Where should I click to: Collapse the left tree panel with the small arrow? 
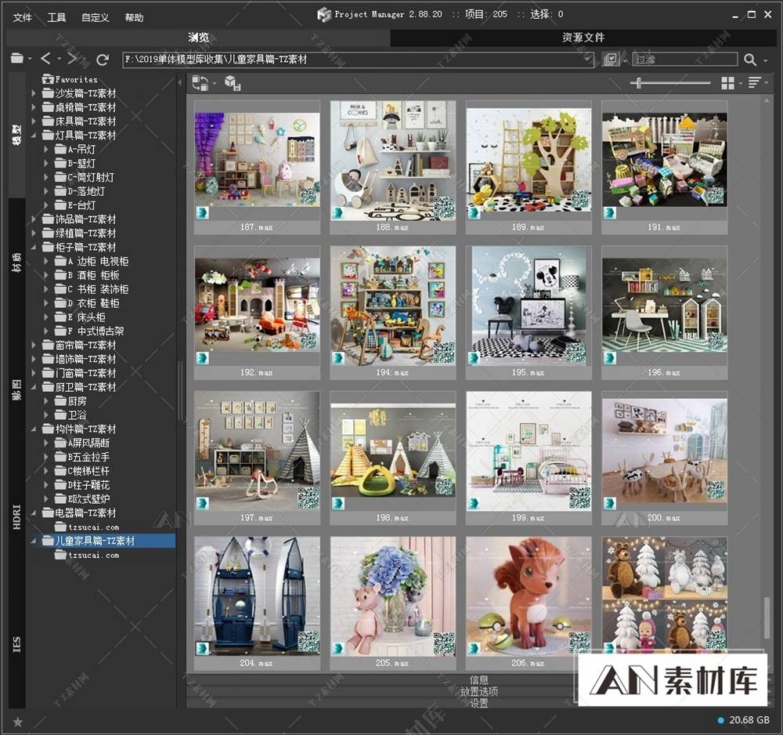click(x=180, y=82)
